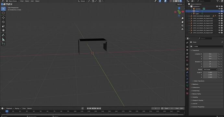Pin the Cube properties panel
224x117 pixels.
point(222,42)
